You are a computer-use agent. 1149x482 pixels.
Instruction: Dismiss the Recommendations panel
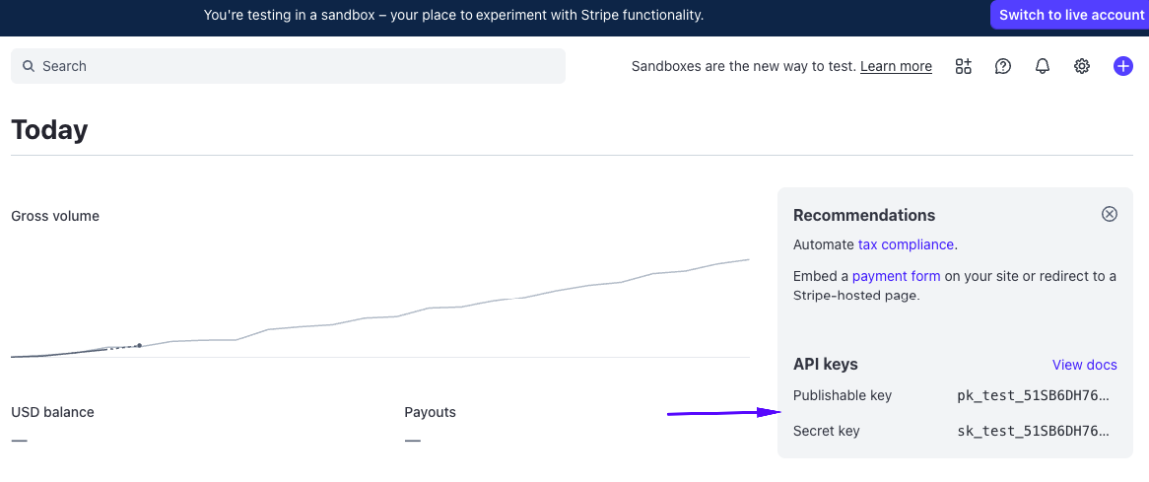1110,214
